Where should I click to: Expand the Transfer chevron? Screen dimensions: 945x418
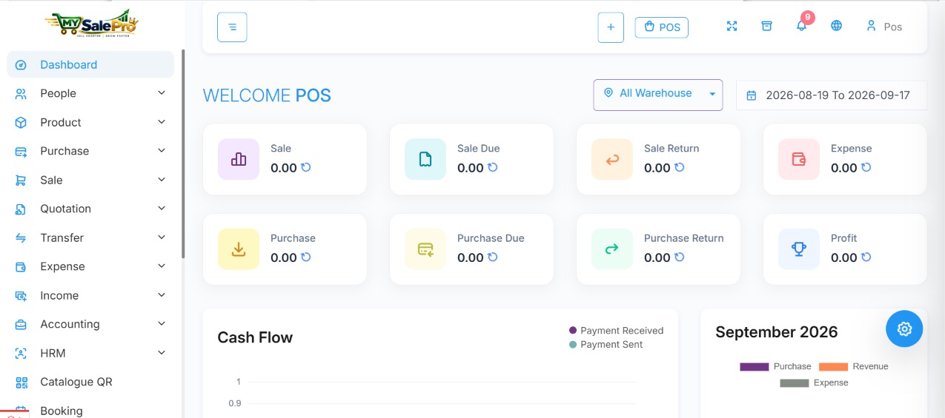tap(162, 237)
